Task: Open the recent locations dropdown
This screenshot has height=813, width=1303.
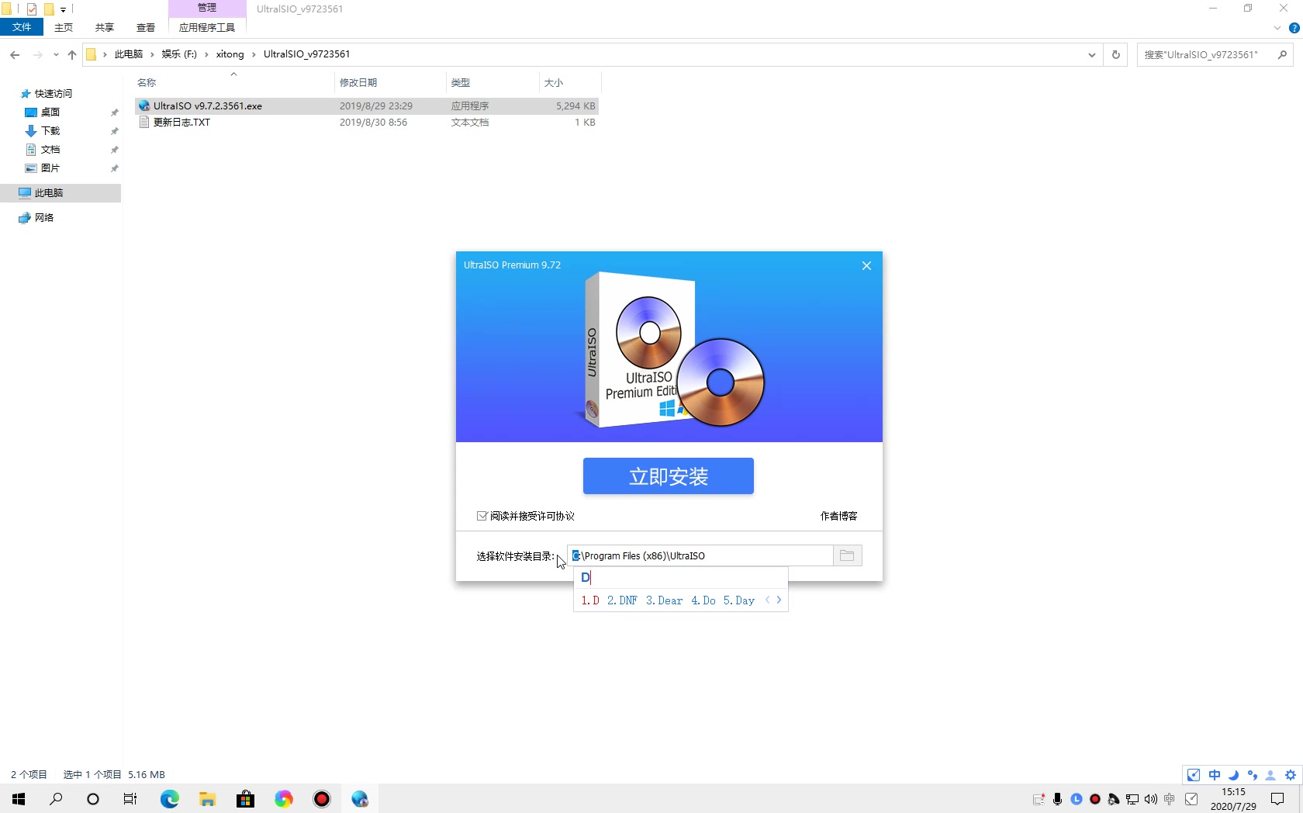Action: [x=56, y=54]
